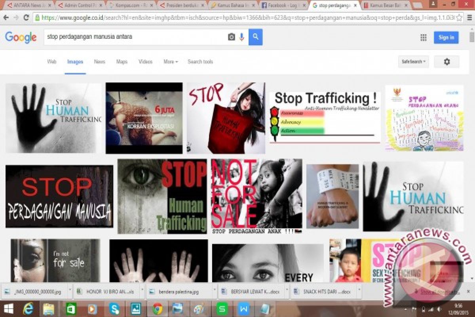
Task: Bookmark this page with star icon
Action: (459, 17)
